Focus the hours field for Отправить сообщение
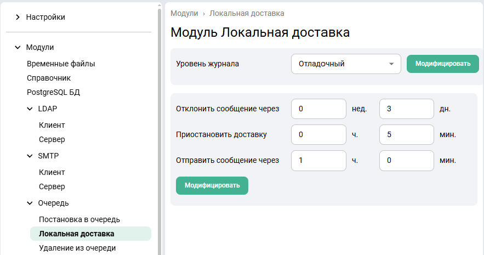Screen dimensions: 484x255 pos(318,160)
